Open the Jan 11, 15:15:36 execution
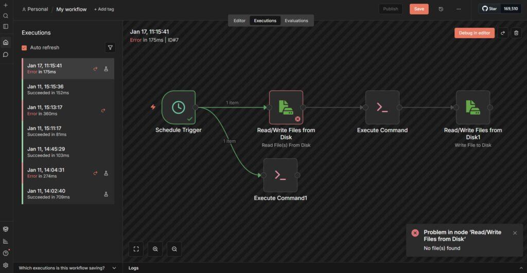 point(67,89)
